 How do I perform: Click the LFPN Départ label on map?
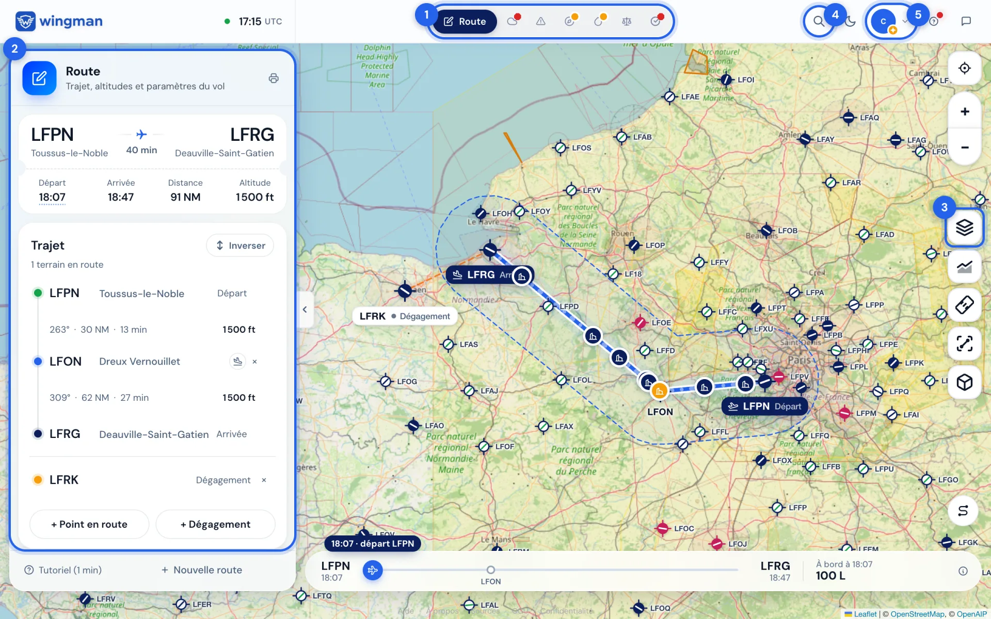(x=765, y=406)
